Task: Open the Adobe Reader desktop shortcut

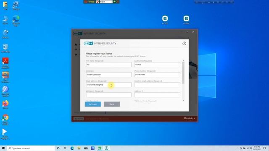Action: [5, 63]
